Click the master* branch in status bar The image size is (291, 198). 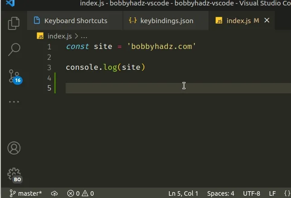(26, 193)
